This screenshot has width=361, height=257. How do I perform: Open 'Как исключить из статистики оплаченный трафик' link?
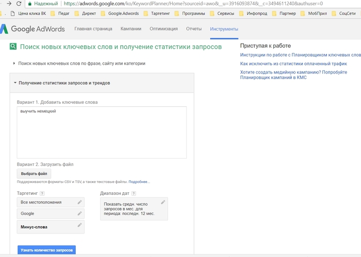(x=293, y=64)
